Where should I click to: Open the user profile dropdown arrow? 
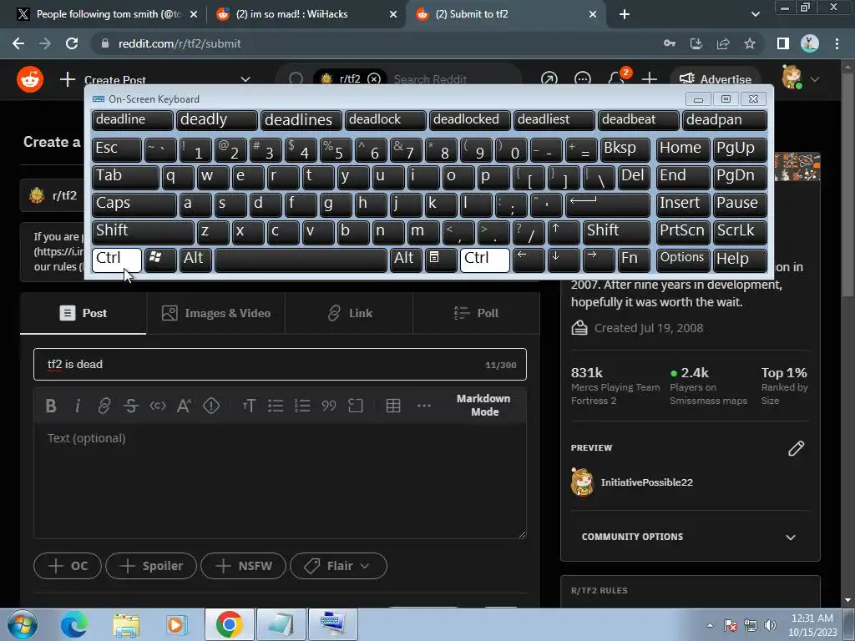815,79
